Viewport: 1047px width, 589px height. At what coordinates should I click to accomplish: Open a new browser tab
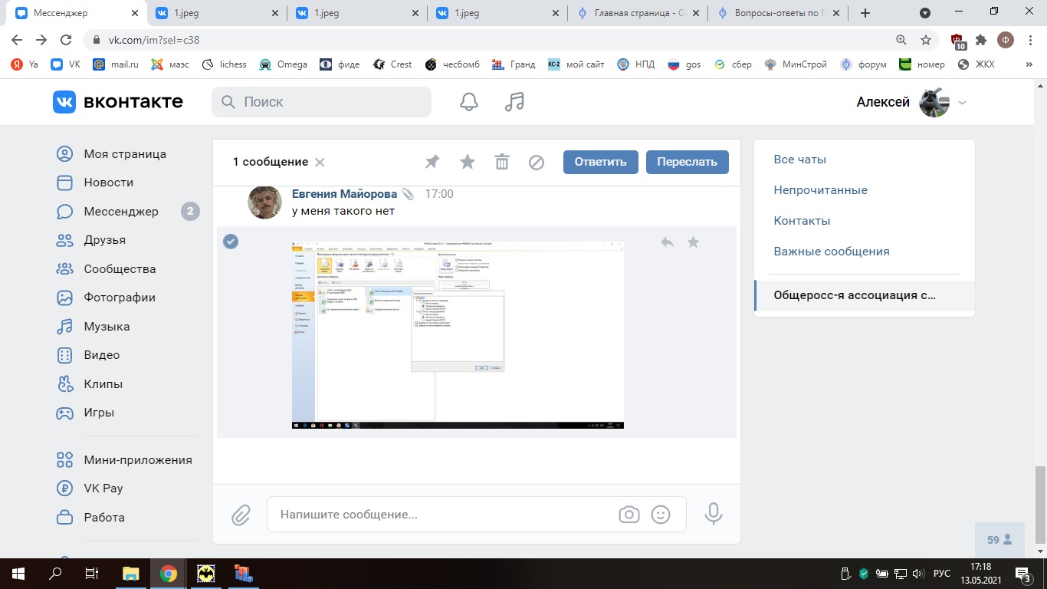click(865, 13)
